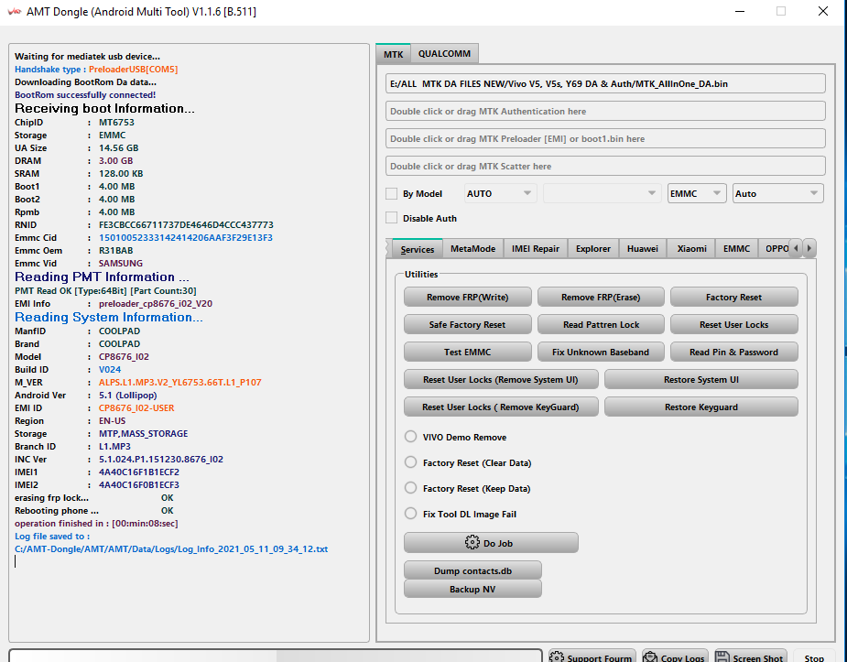Click the Screen Shot save icon
The image size is (847, 662).
722,657
